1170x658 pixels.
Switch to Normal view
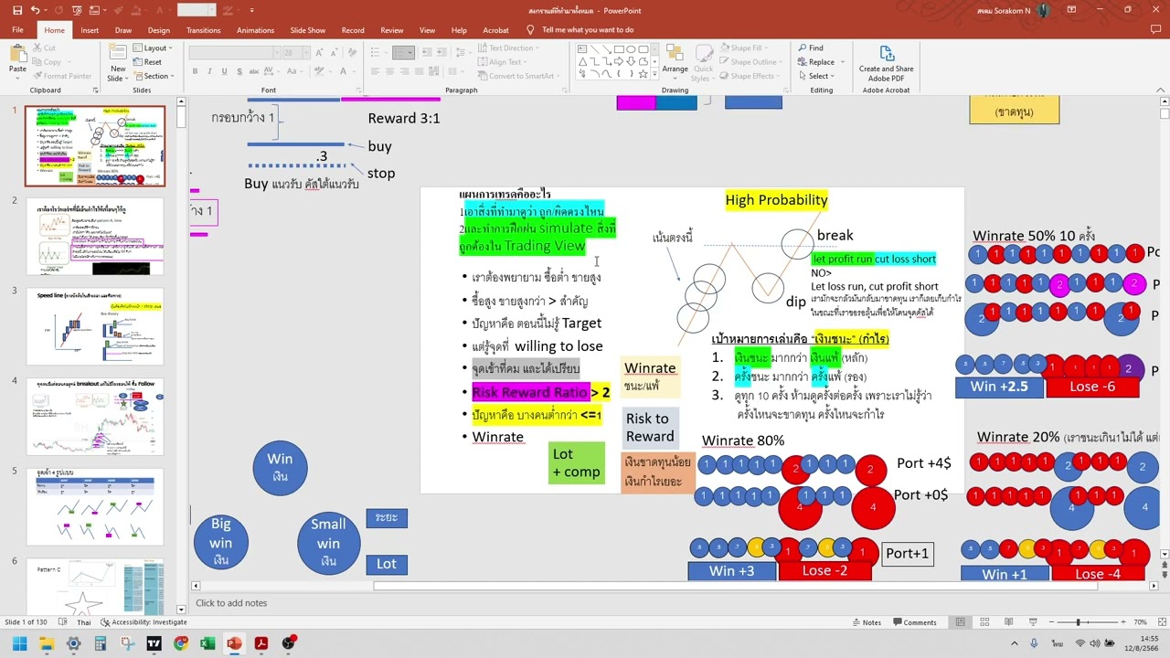960,622
